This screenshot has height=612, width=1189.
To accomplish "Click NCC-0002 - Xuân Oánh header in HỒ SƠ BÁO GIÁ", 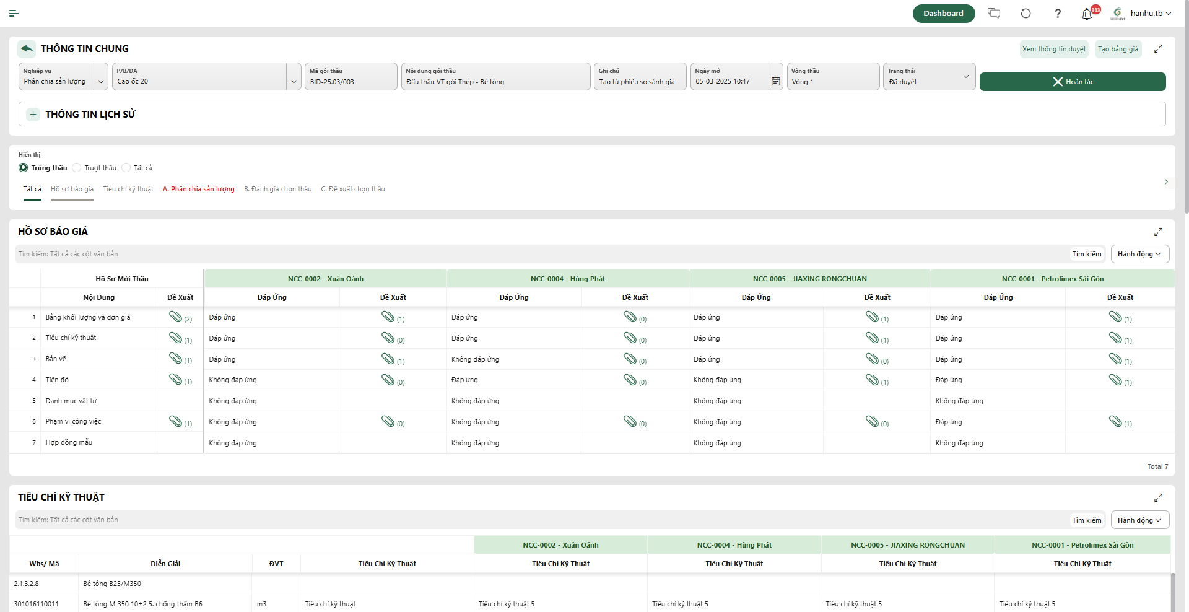I will (x=326, y=279).
